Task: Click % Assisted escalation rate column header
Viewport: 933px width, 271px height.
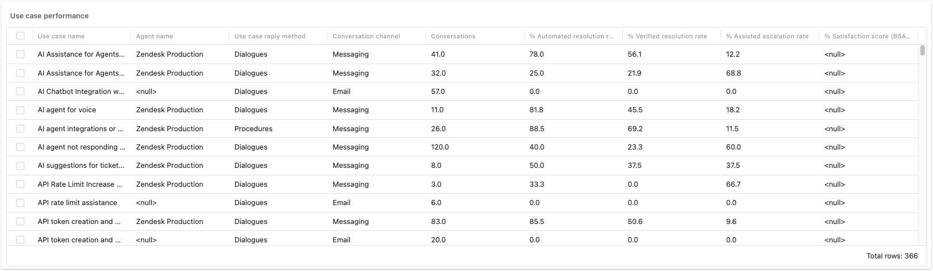Action: (x=767, y=36)
